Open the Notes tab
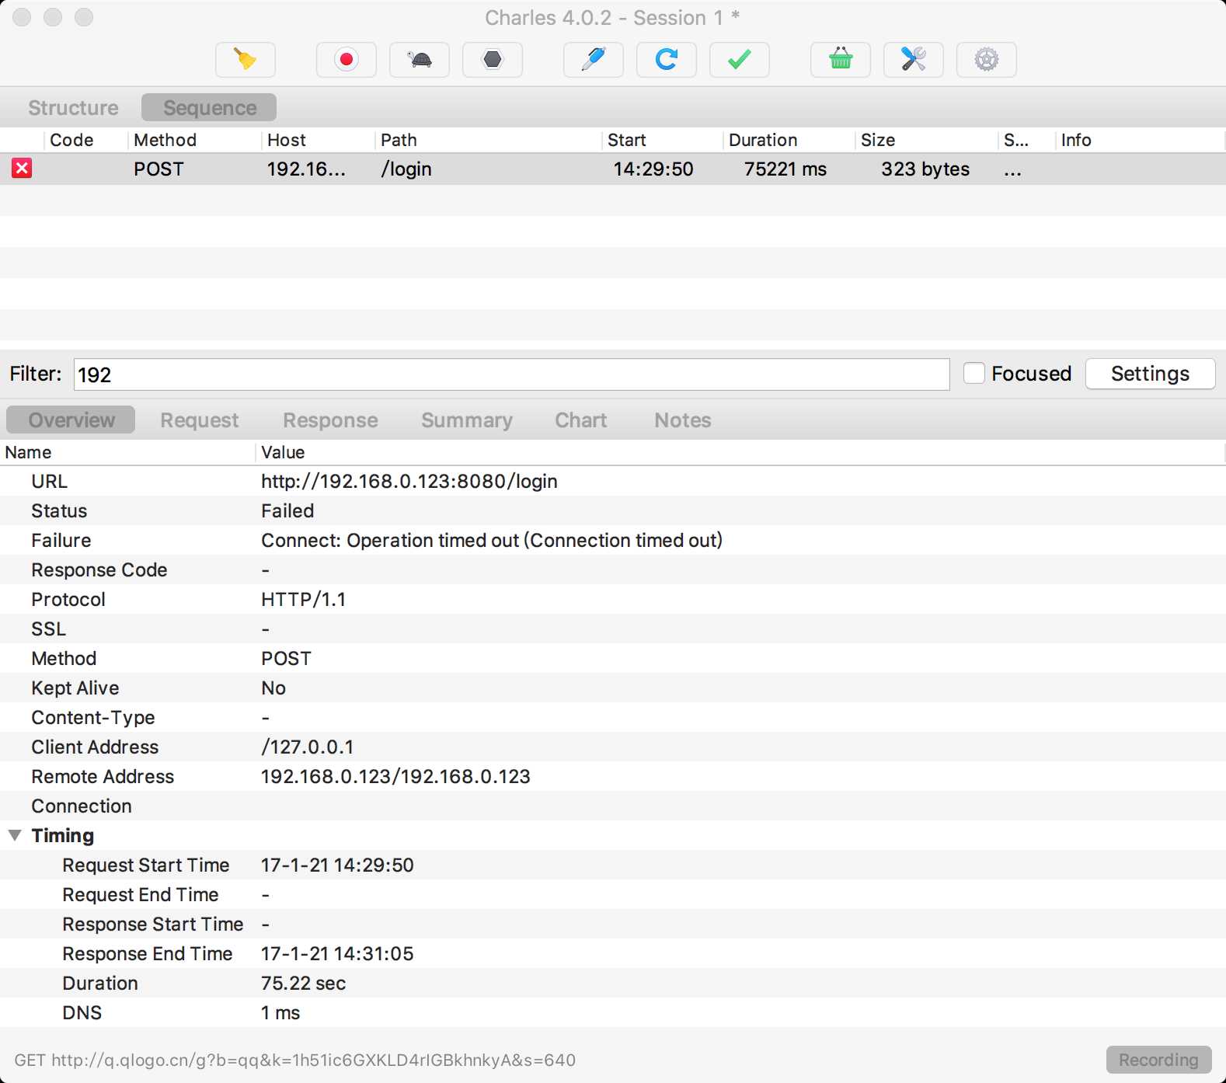The width and height of the screenshot is (1226, 1083). coord(683,420)
